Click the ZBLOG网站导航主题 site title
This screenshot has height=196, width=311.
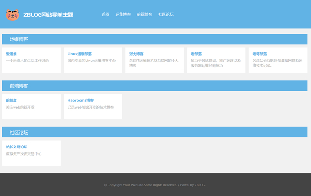(x=48, y=15)
